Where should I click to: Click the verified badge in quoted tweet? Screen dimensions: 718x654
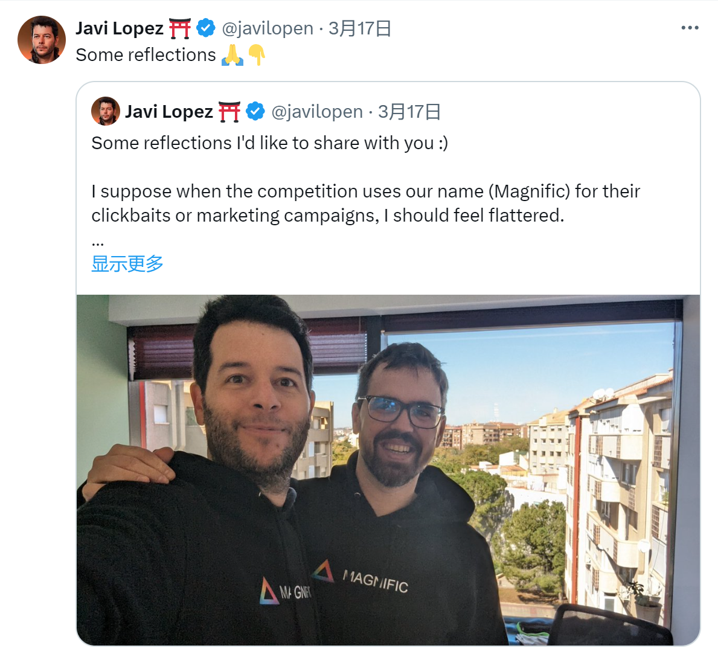[x=255, y=111]
